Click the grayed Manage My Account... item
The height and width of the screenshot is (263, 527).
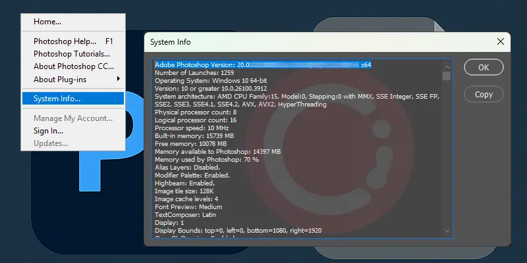[x=73, y=118]
